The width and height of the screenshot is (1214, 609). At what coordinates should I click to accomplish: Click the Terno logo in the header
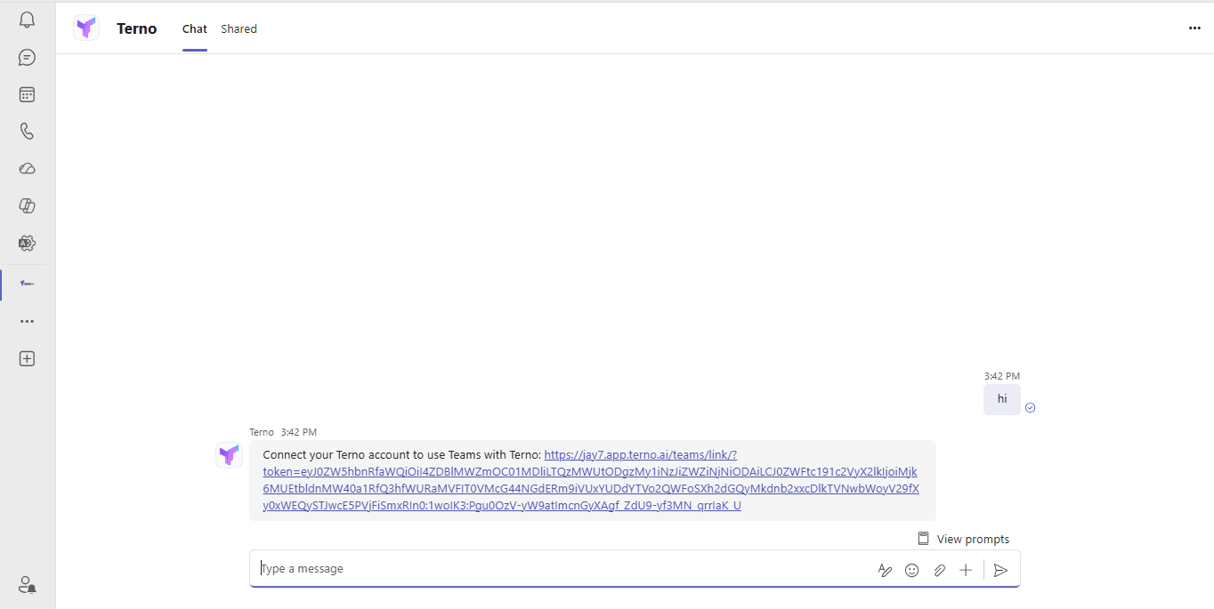86,28
